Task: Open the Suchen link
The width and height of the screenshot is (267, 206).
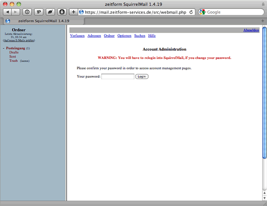Action: pos(140,35)
